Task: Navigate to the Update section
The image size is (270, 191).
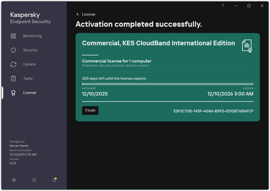Action: (x=29, y=64)
